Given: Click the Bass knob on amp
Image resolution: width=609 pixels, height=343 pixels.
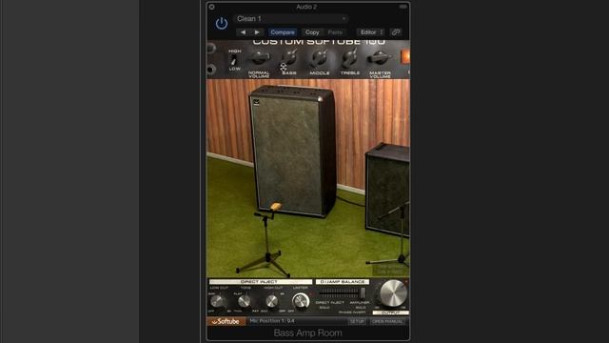Looking at the screenshot, I should click(289, 58).
